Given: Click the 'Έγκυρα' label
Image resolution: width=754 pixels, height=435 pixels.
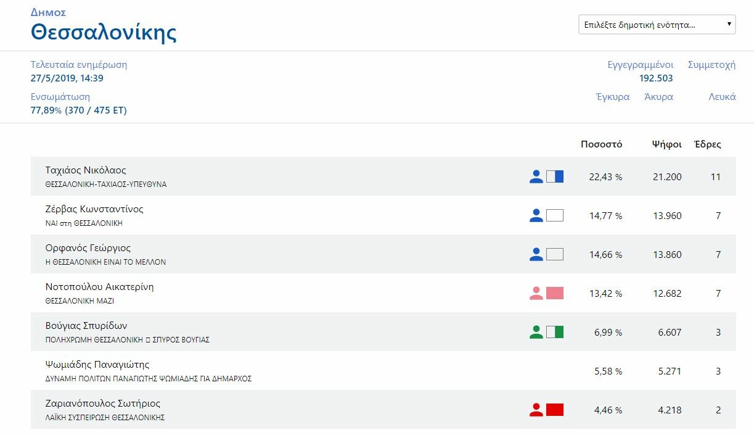Looking at the screenshot, I should 613,97.
